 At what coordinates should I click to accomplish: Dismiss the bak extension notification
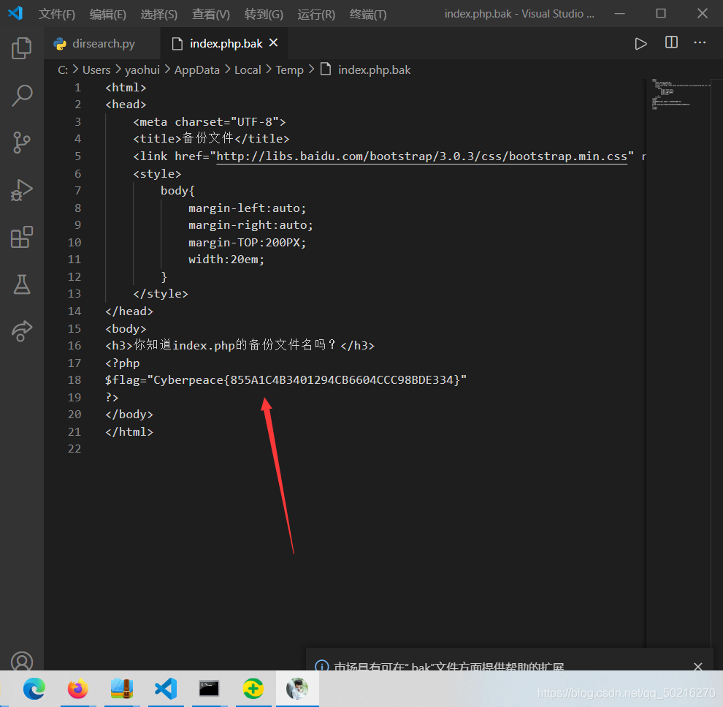coord(697,666)
